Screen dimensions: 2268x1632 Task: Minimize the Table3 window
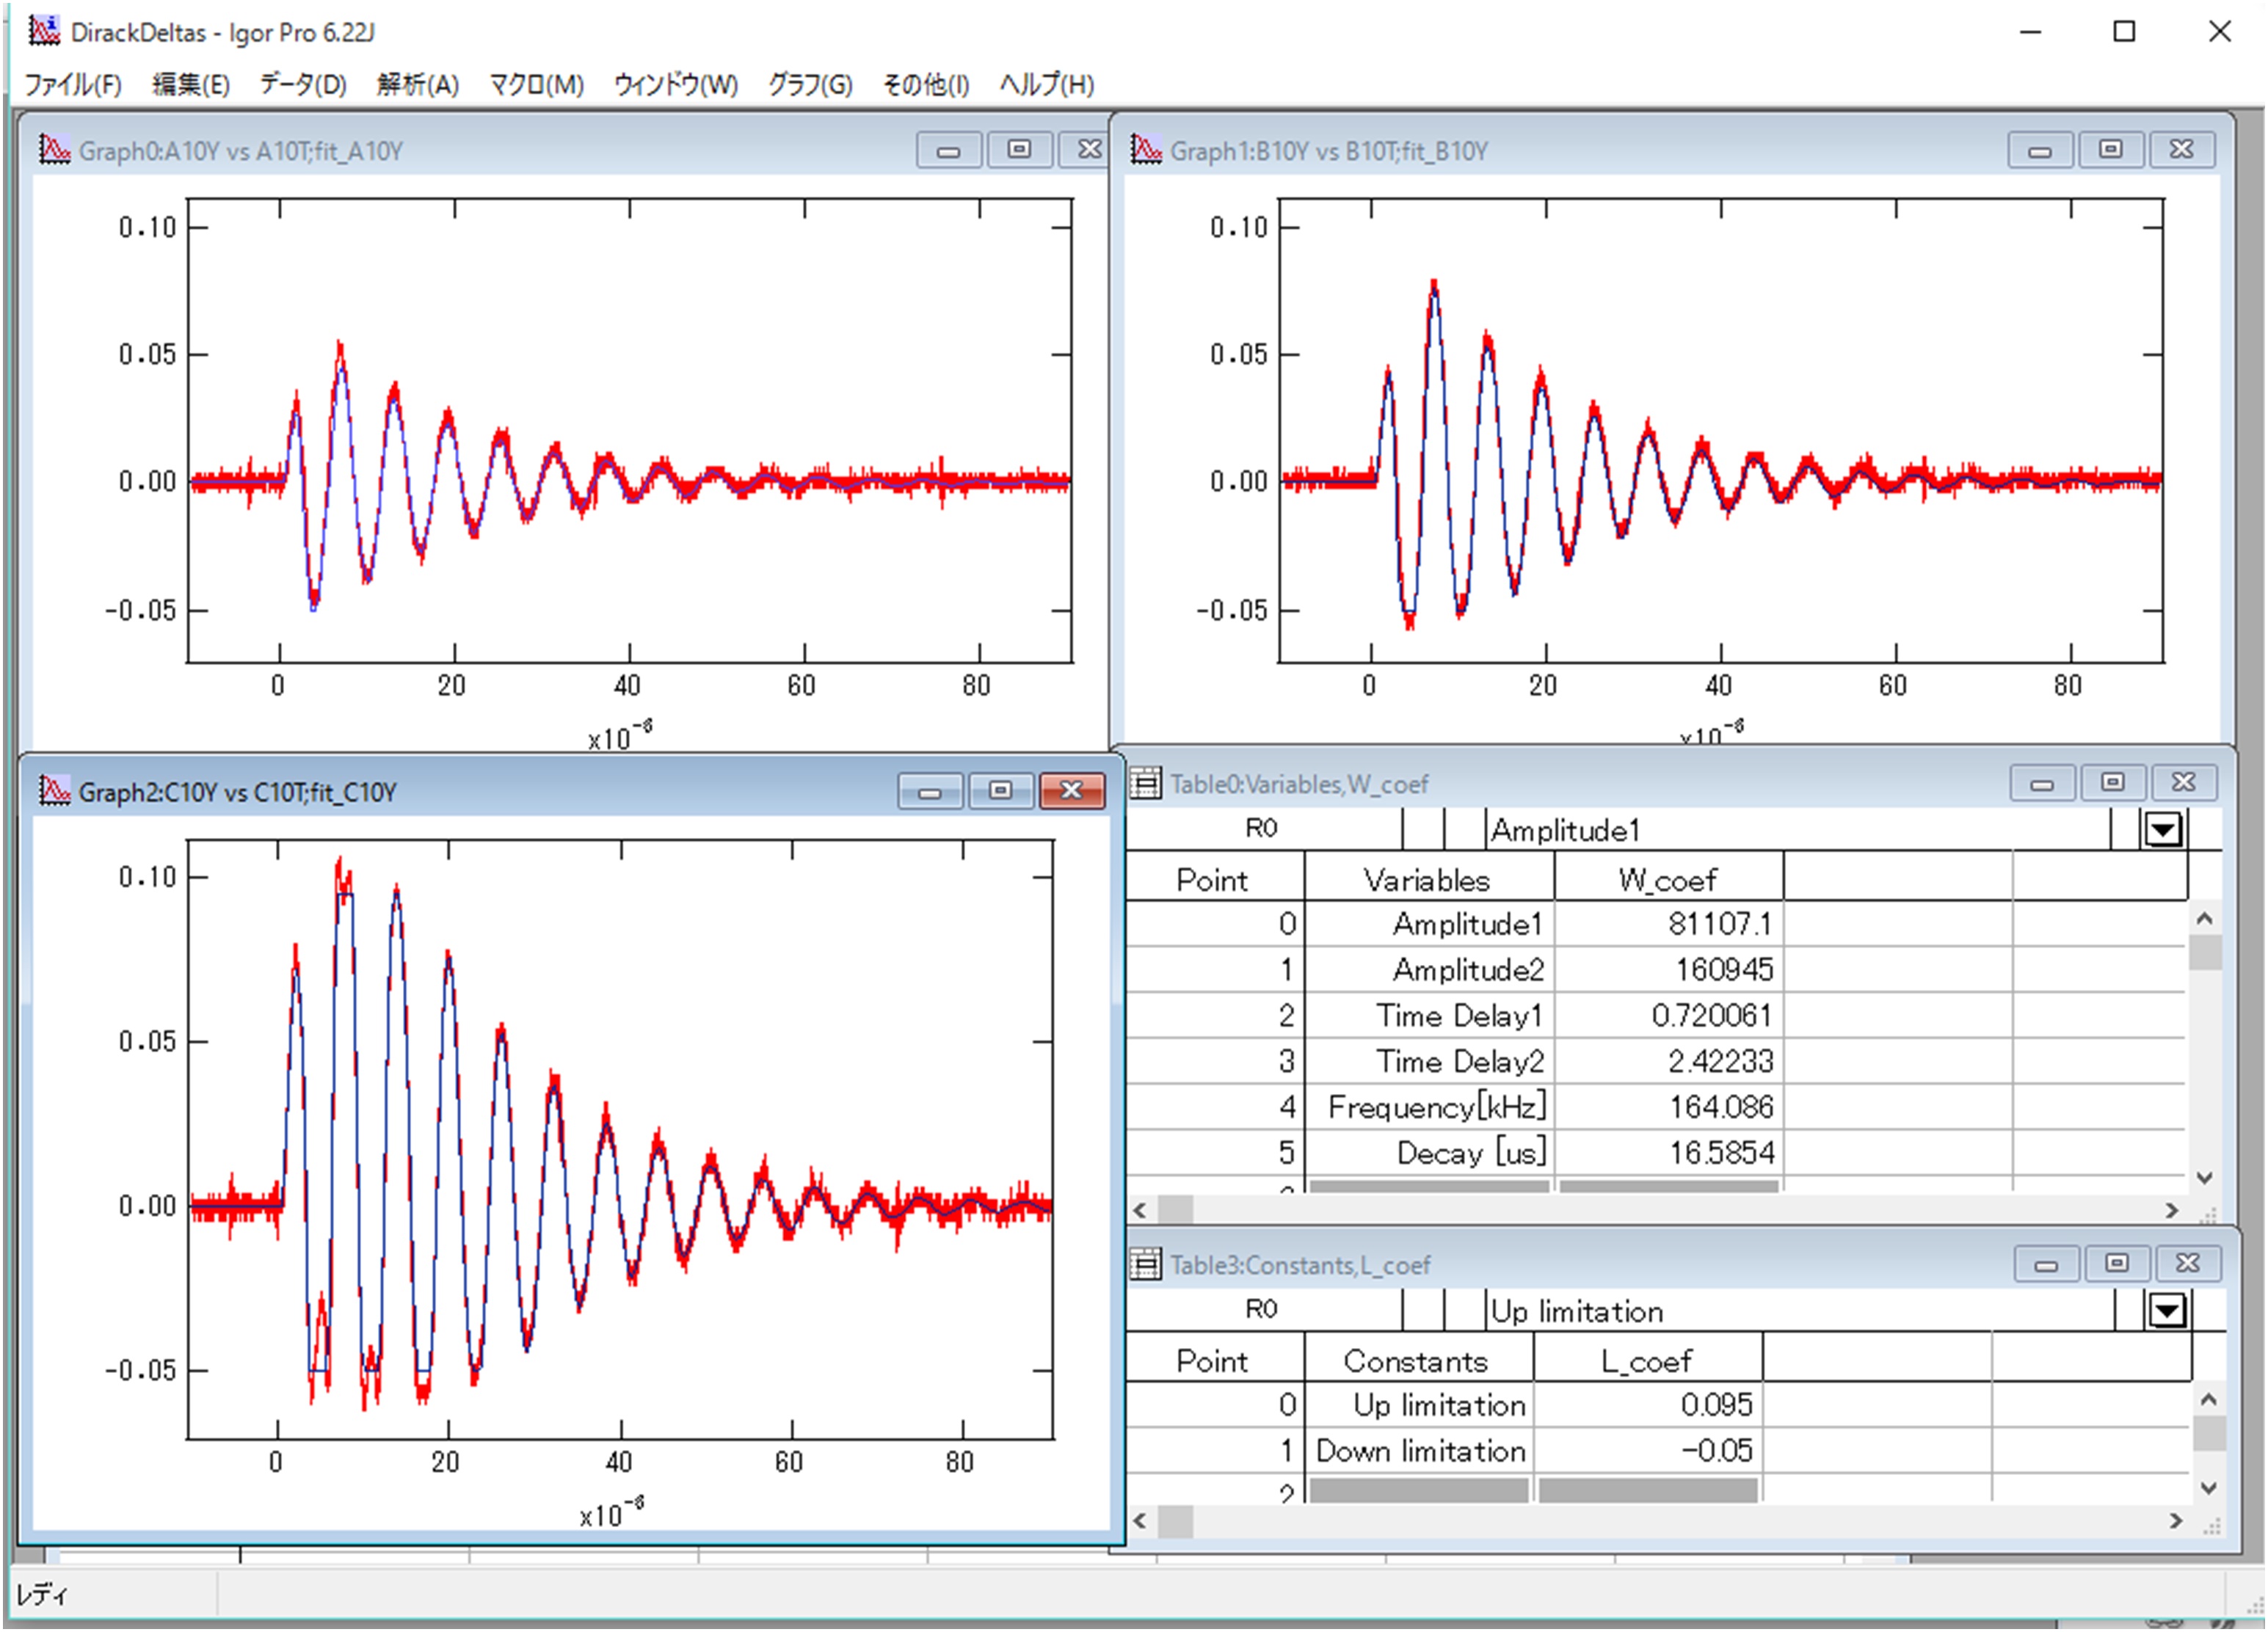click(2046, 1264)
